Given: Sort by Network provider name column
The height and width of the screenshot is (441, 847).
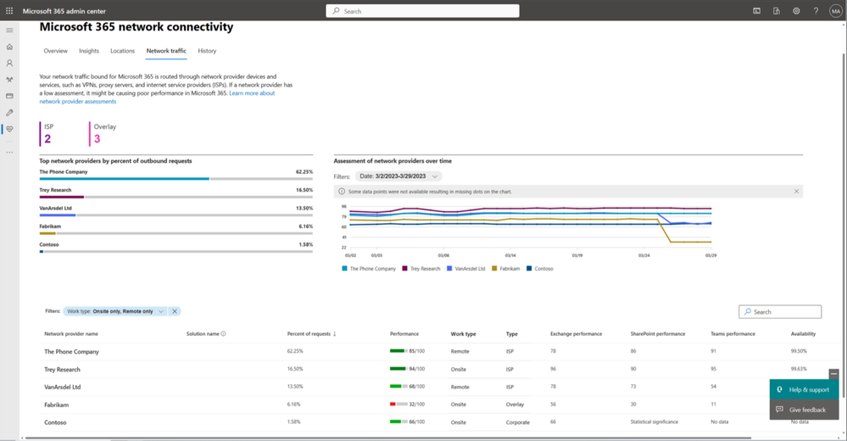Looking at the screenshot, I should click(x=71, y=334).
